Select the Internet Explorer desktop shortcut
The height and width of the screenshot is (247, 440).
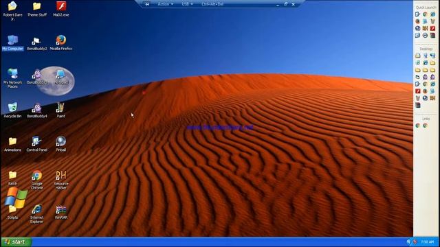(x=36, y=214)
